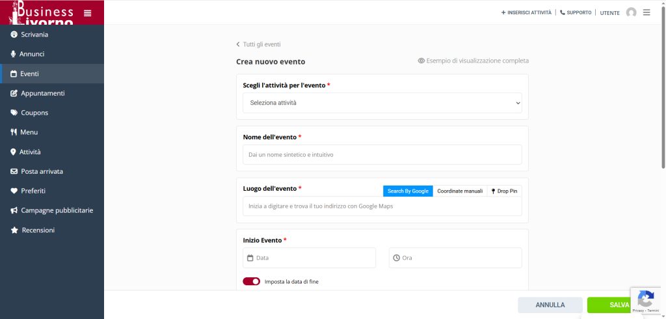Toggle Imposta la data di fine switch
Screen dimensions: 666x319
click(251, 281)
